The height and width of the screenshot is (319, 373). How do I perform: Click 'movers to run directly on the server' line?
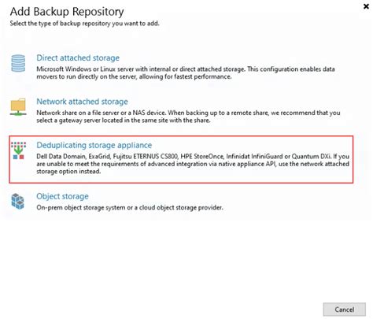tap(134, 77)
